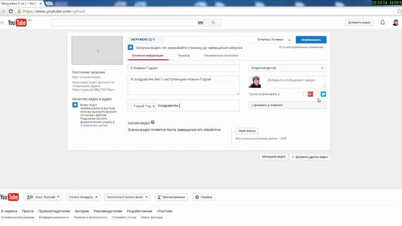Screen dimensions: 402x226
Task: Click the tags input field
Action: coord(183,105)
